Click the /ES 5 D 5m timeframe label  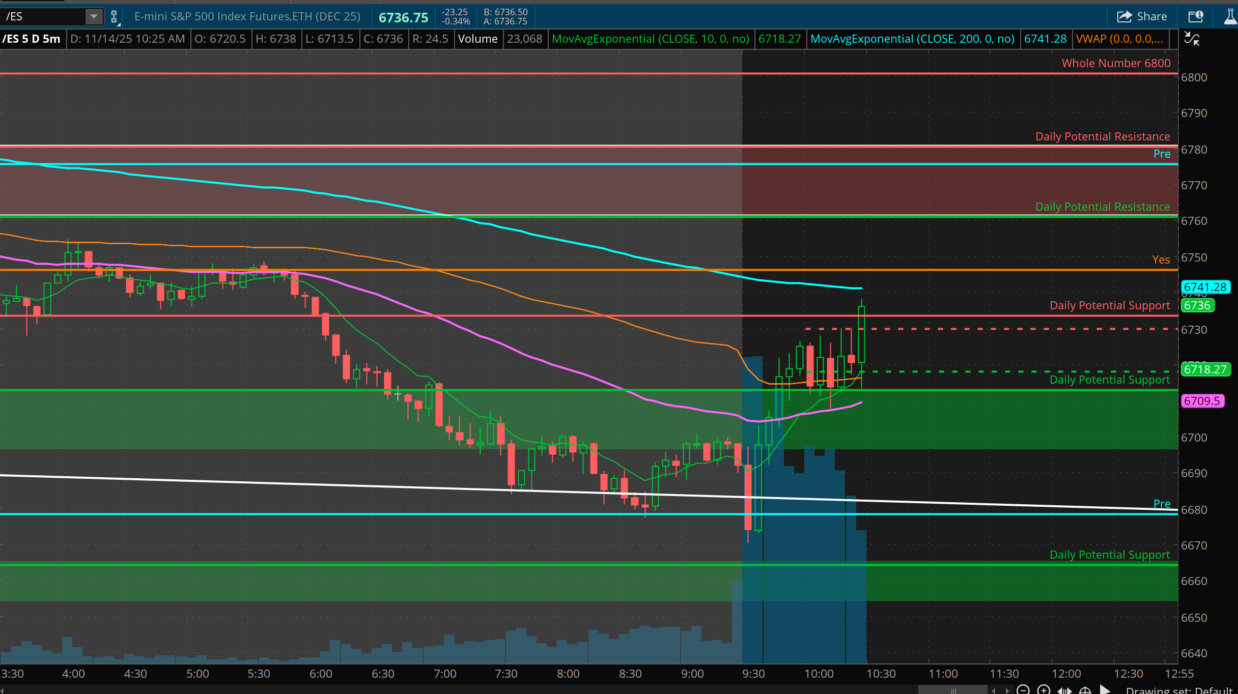pyautogui.click(x=32, y=39)
